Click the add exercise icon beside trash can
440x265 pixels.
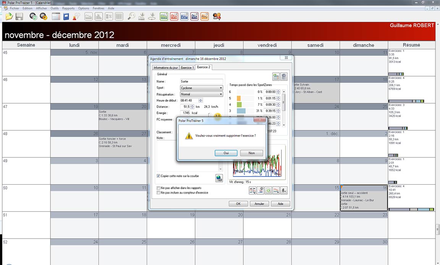[276, 77]
